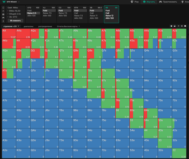Open GTO Wizard dropdown arrow in header
The width and height of the screenshot is (189, 159).
click(x=19, y=2)
